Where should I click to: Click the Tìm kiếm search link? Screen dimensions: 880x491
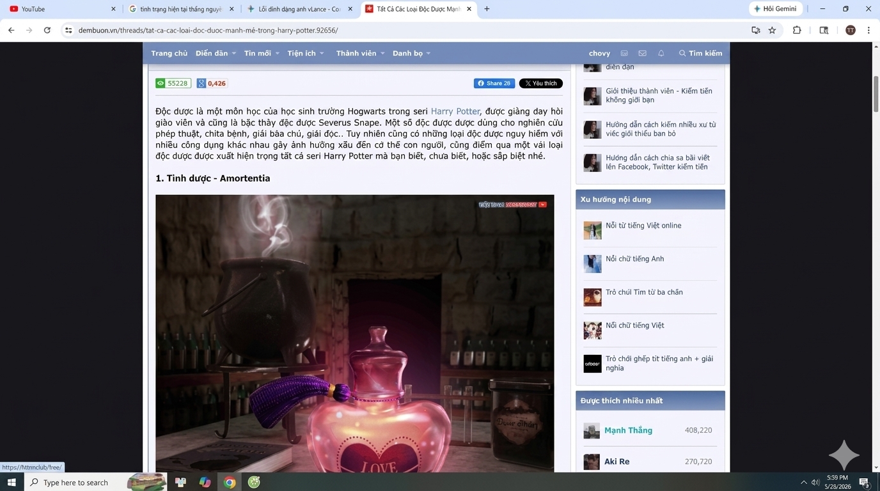(700, 53)
